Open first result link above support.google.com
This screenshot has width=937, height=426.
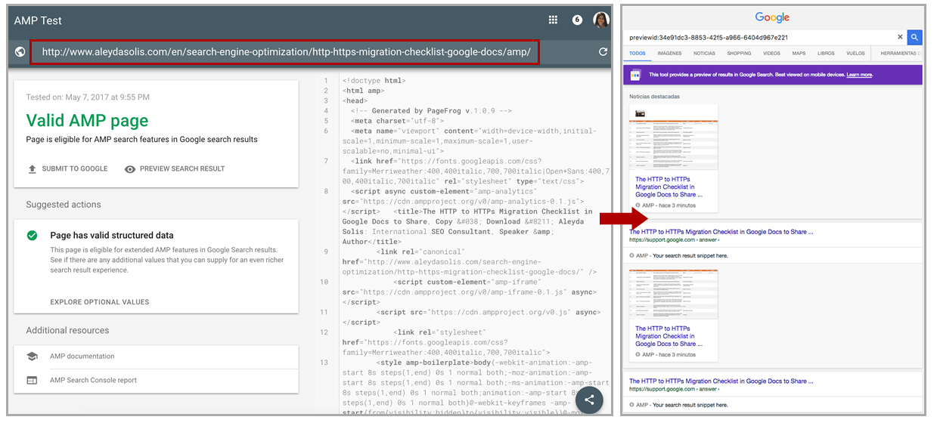721,232
